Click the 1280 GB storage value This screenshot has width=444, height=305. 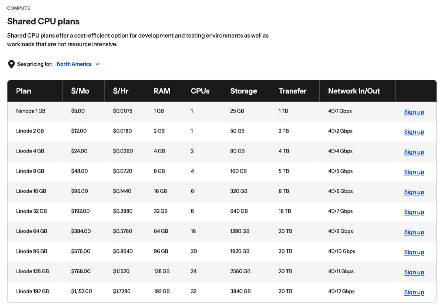(240, 231)
